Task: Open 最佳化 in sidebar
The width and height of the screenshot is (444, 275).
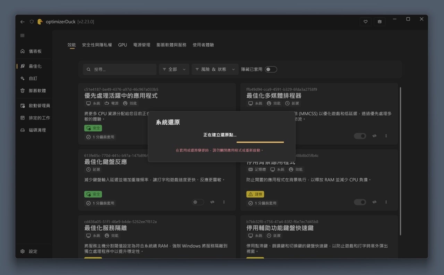Action: pyautogui.click(x=34, y=66)
